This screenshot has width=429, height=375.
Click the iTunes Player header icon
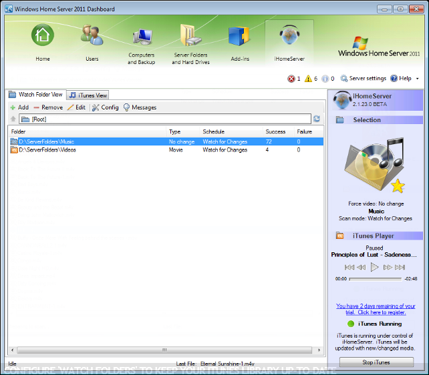339,236
